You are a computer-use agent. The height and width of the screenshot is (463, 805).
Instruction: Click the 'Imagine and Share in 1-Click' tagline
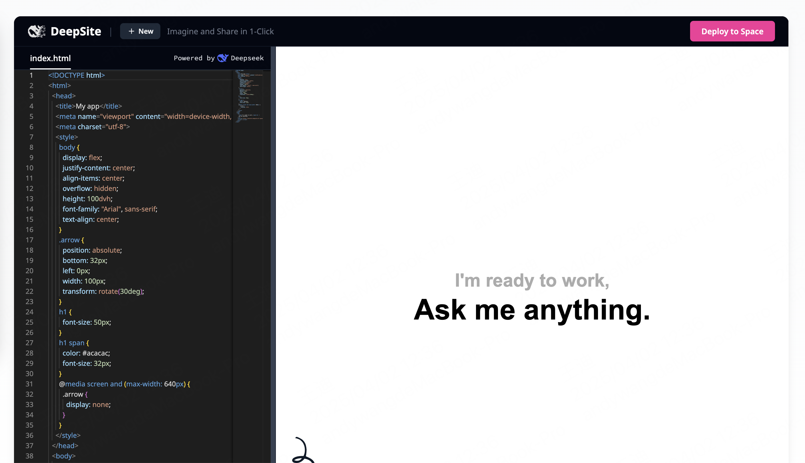click(220, 31)
